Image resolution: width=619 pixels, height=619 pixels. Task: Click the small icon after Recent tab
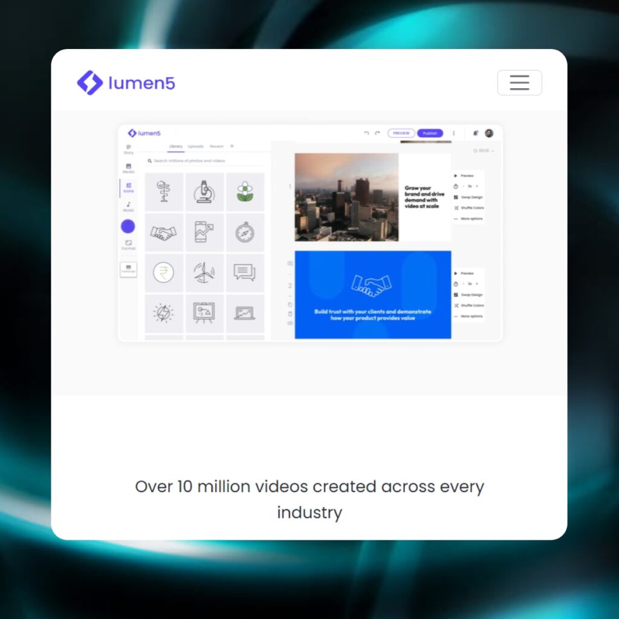click(x=232, y=146)
